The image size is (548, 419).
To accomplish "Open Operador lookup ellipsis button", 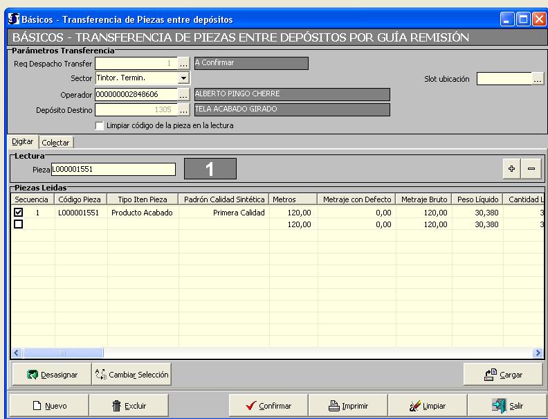I will [x=184, y=94].
